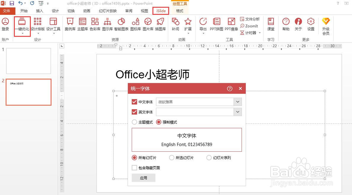Click the 扩展 extension star icon
Viewport: 352px width, 195px height.
point(188,22)
